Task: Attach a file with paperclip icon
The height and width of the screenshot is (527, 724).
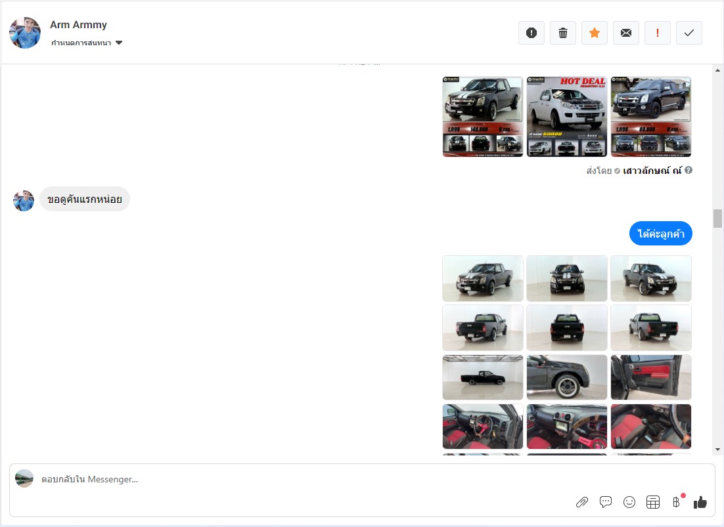Action: [582, 502]
